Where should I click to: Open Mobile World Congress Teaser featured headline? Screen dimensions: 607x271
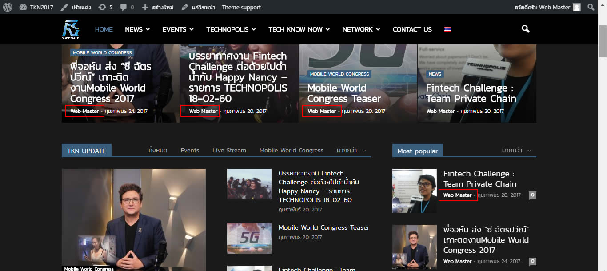pyautogui.click(x=344, y=93)
